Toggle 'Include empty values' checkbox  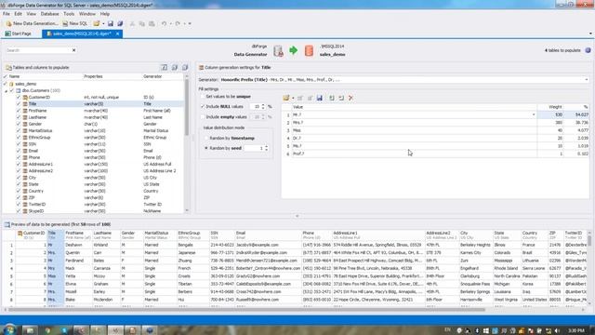pyautogui.click(x=203, y=117)
